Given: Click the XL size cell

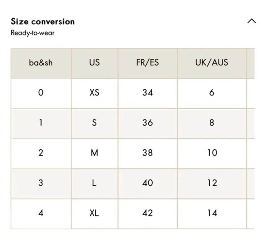Looking at the screenshot, I should click(94, 213).
